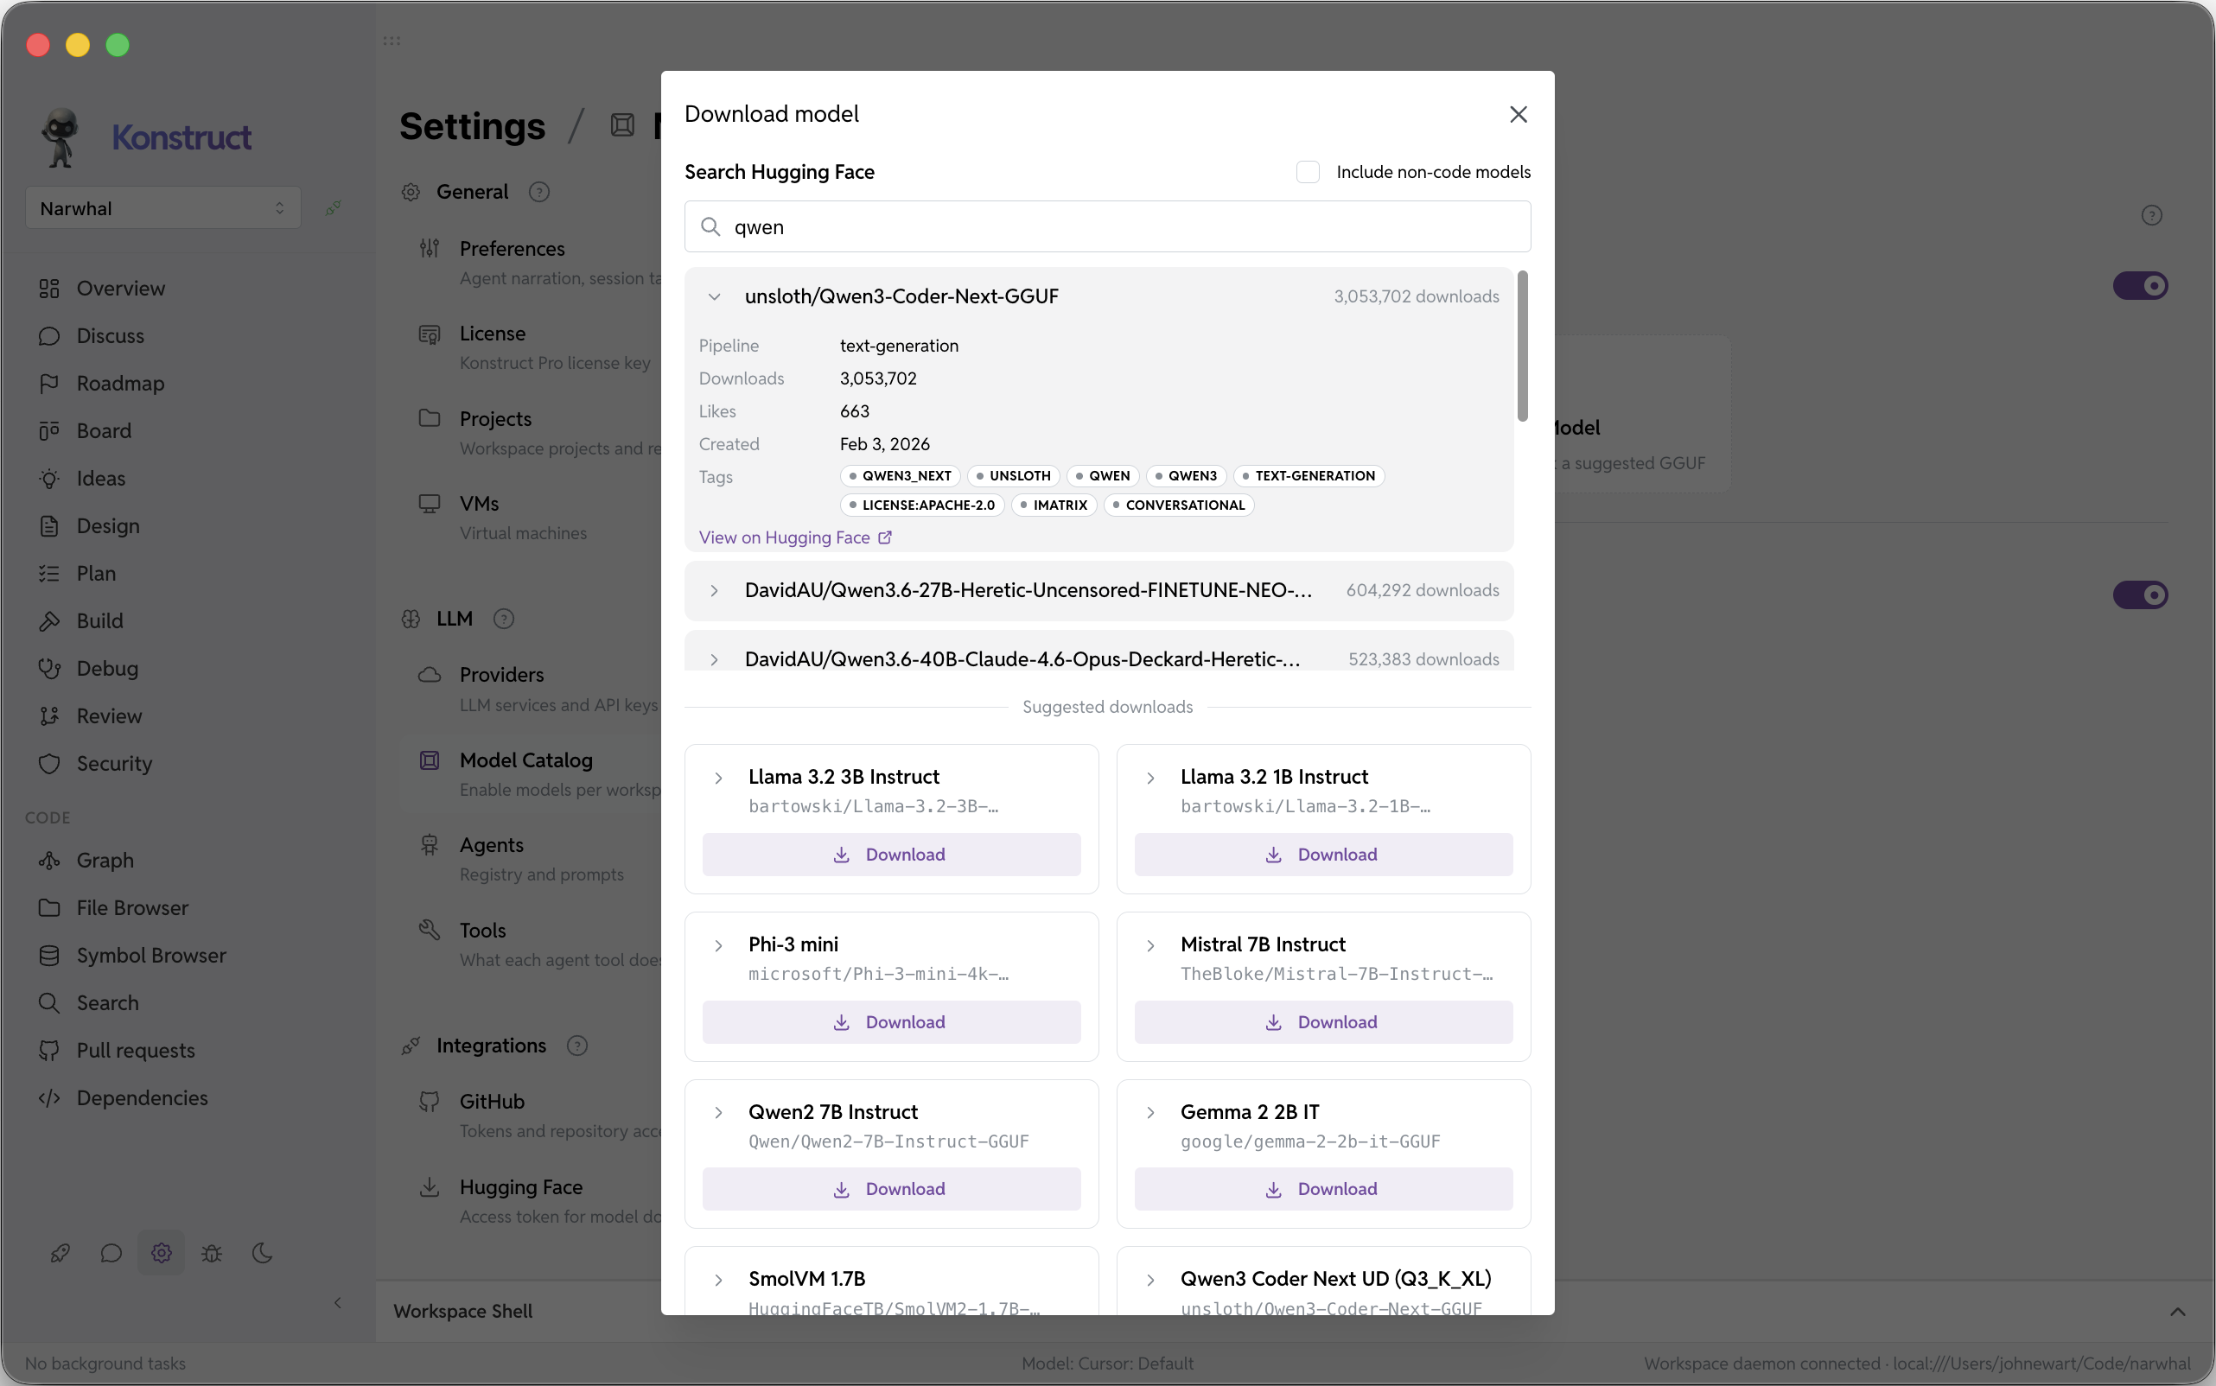Click the Hugging Face search field

tap(1107, 226)
